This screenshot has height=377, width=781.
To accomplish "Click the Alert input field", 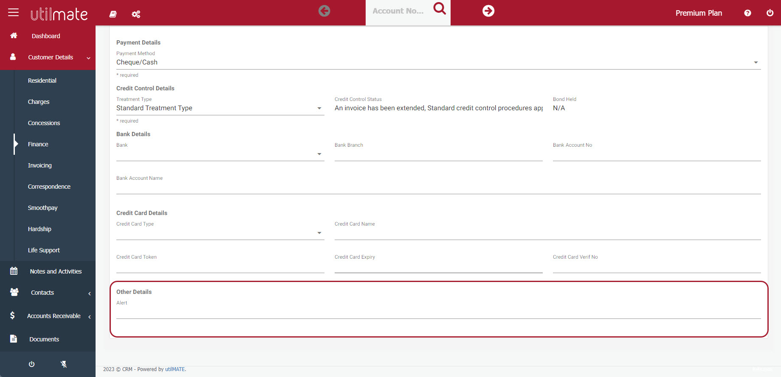I will click(437, 313).
